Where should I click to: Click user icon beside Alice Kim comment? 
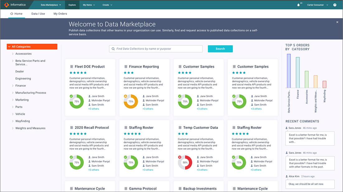(x=287, y=176)
